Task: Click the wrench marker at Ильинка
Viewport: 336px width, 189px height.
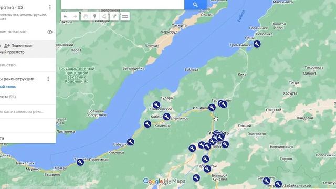Action: pos(212,107)
